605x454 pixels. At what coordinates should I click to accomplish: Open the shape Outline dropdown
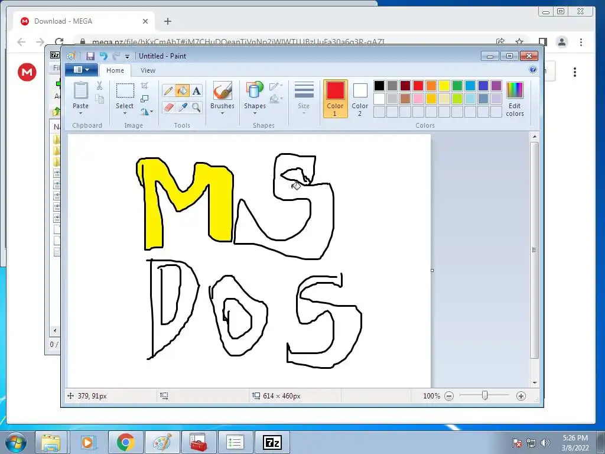coord(276,86)
